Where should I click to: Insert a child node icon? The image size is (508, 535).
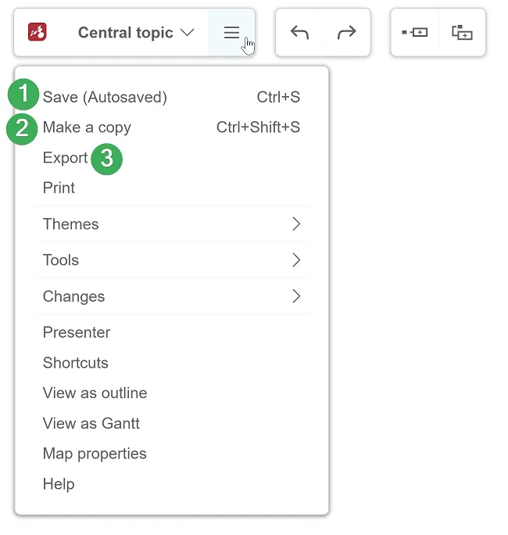click(414, 32)
